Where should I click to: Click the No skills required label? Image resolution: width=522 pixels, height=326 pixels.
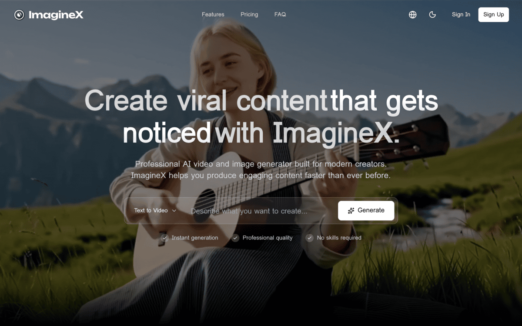[x=339, y=238]
